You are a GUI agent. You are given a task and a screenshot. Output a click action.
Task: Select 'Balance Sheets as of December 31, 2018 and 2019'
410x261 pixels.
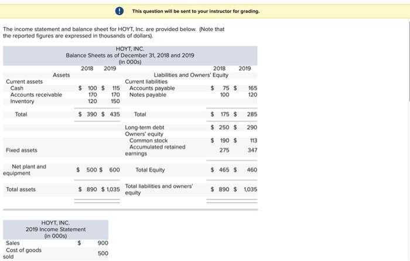coord(130,56)
